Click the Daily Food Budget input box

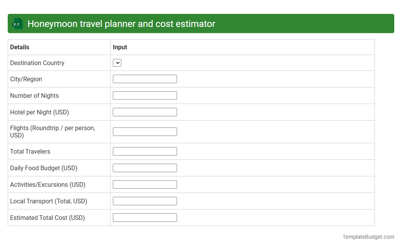coord(145,168)
